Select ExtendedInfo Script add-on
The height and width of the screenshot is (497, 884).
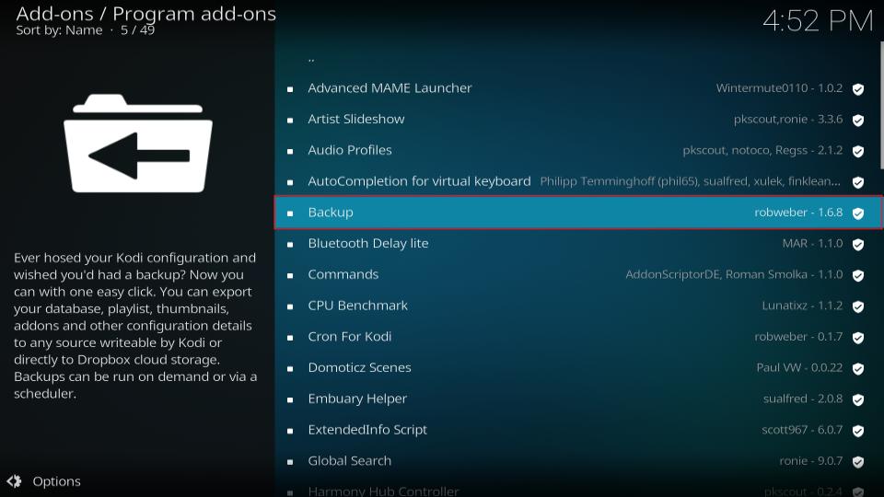pos(579,430)
